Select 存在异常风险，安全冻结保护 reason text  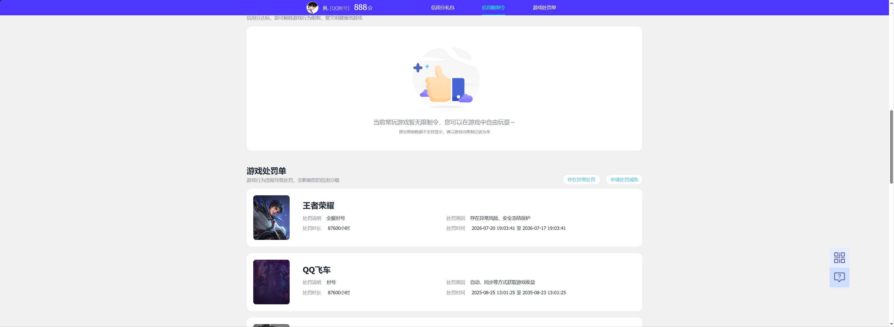(500, 218)
